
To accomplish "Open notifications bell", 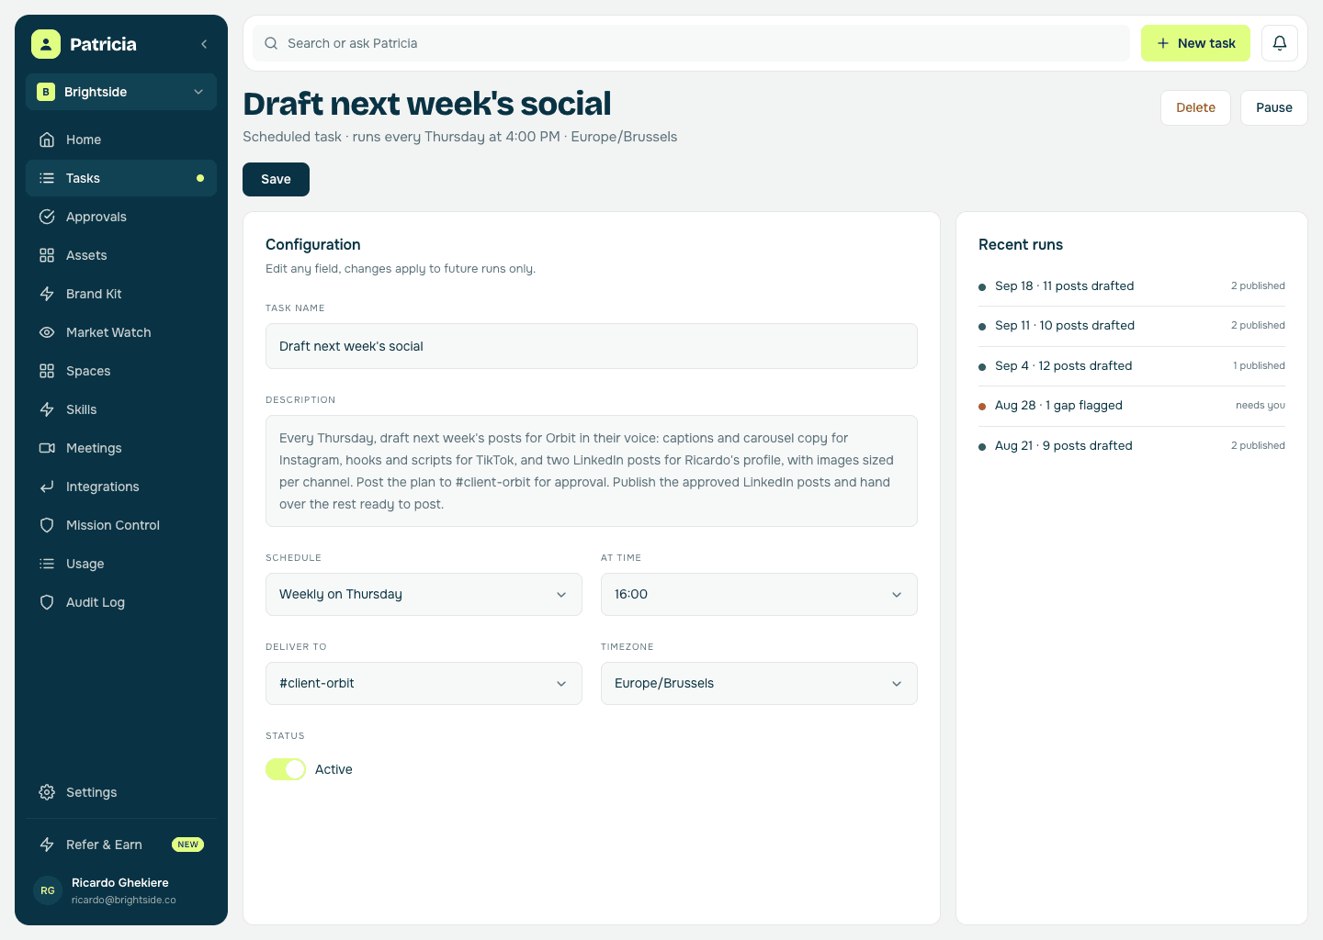I will point(1280,43).
